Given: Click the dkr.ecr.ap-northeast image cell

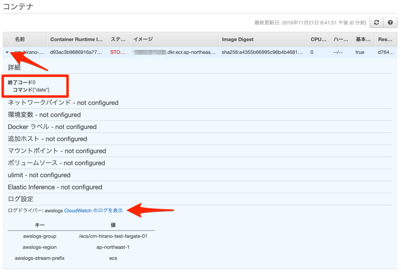Looking at the screenshot, I should pos(174,53).
